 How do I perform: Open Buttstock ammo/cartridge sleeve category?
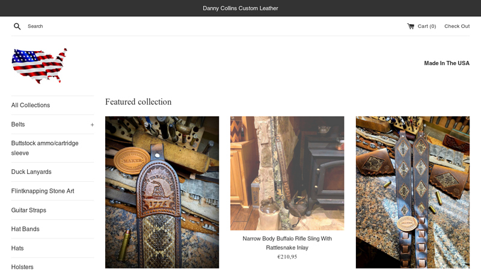(44, 148)
